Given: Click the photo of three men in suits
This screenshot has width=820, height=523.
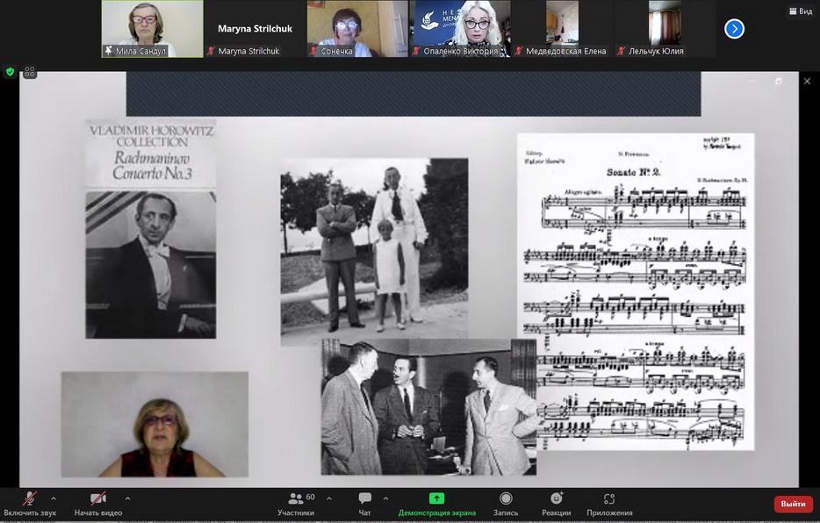Looking at the screenshot, I should click(428, 407).
